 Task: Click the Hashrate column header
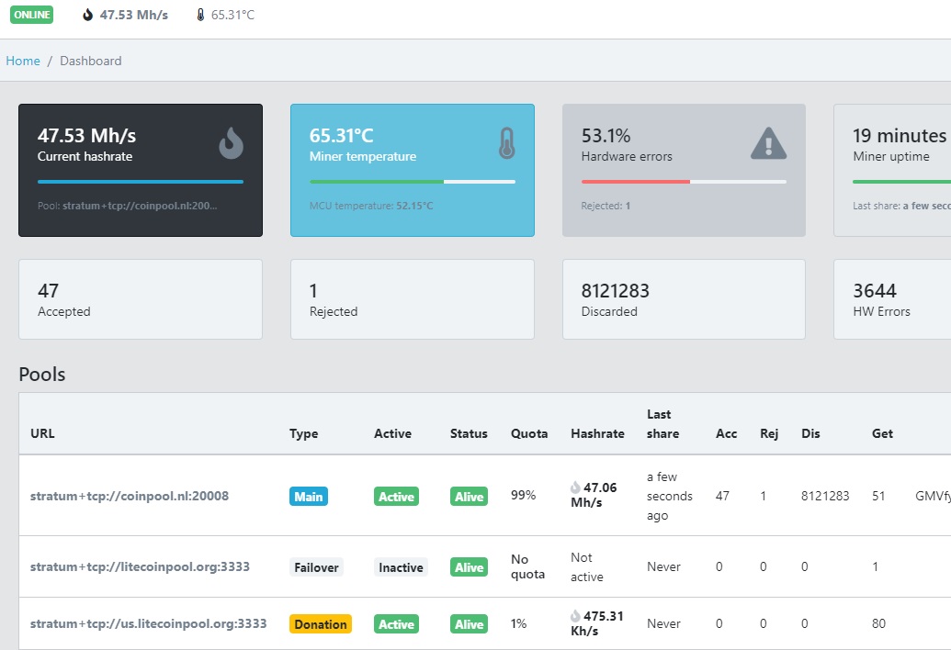coord(597,433)
